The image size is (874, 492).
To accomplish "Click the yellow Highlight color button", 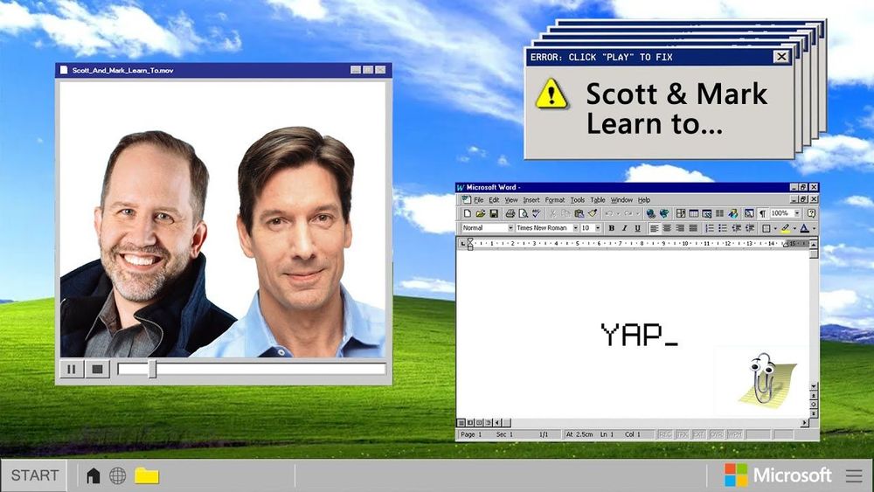I will [786, 228].
